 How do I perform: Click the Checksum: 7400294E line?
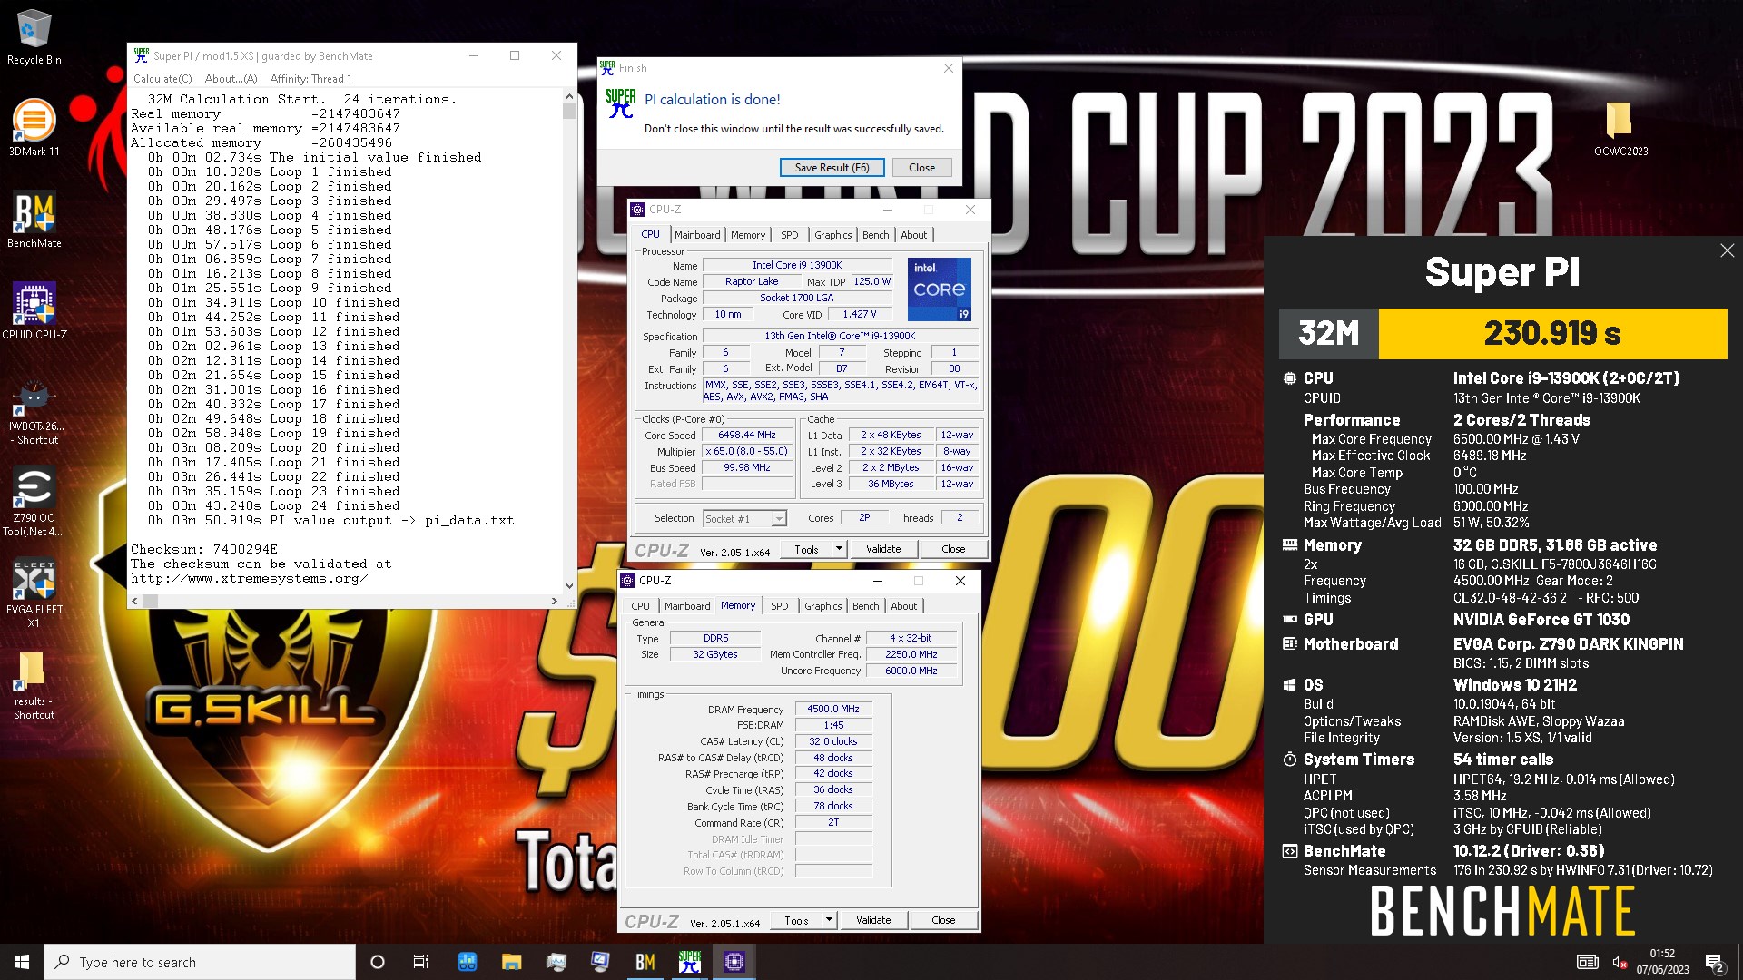click(x=204, y=550)
